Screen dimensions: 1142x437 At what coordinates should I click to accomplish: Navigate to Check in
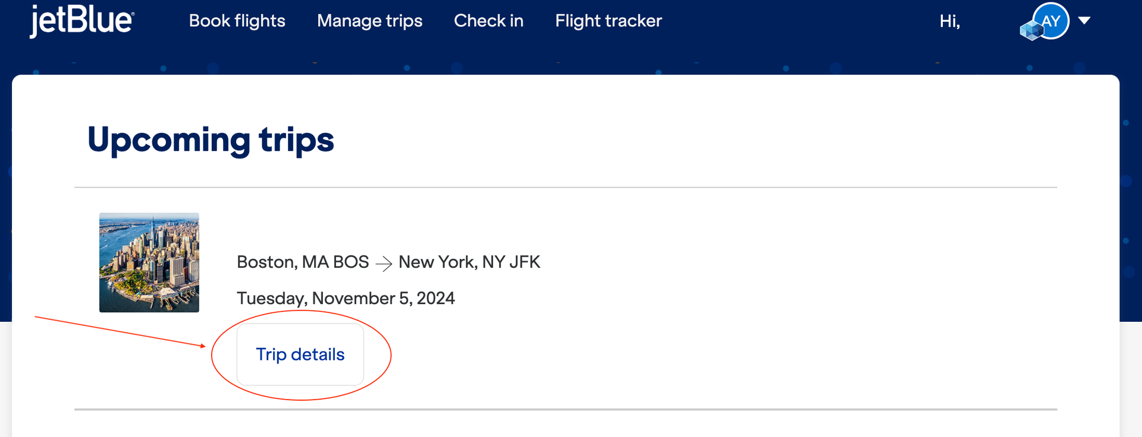click(x=488, y=21)
